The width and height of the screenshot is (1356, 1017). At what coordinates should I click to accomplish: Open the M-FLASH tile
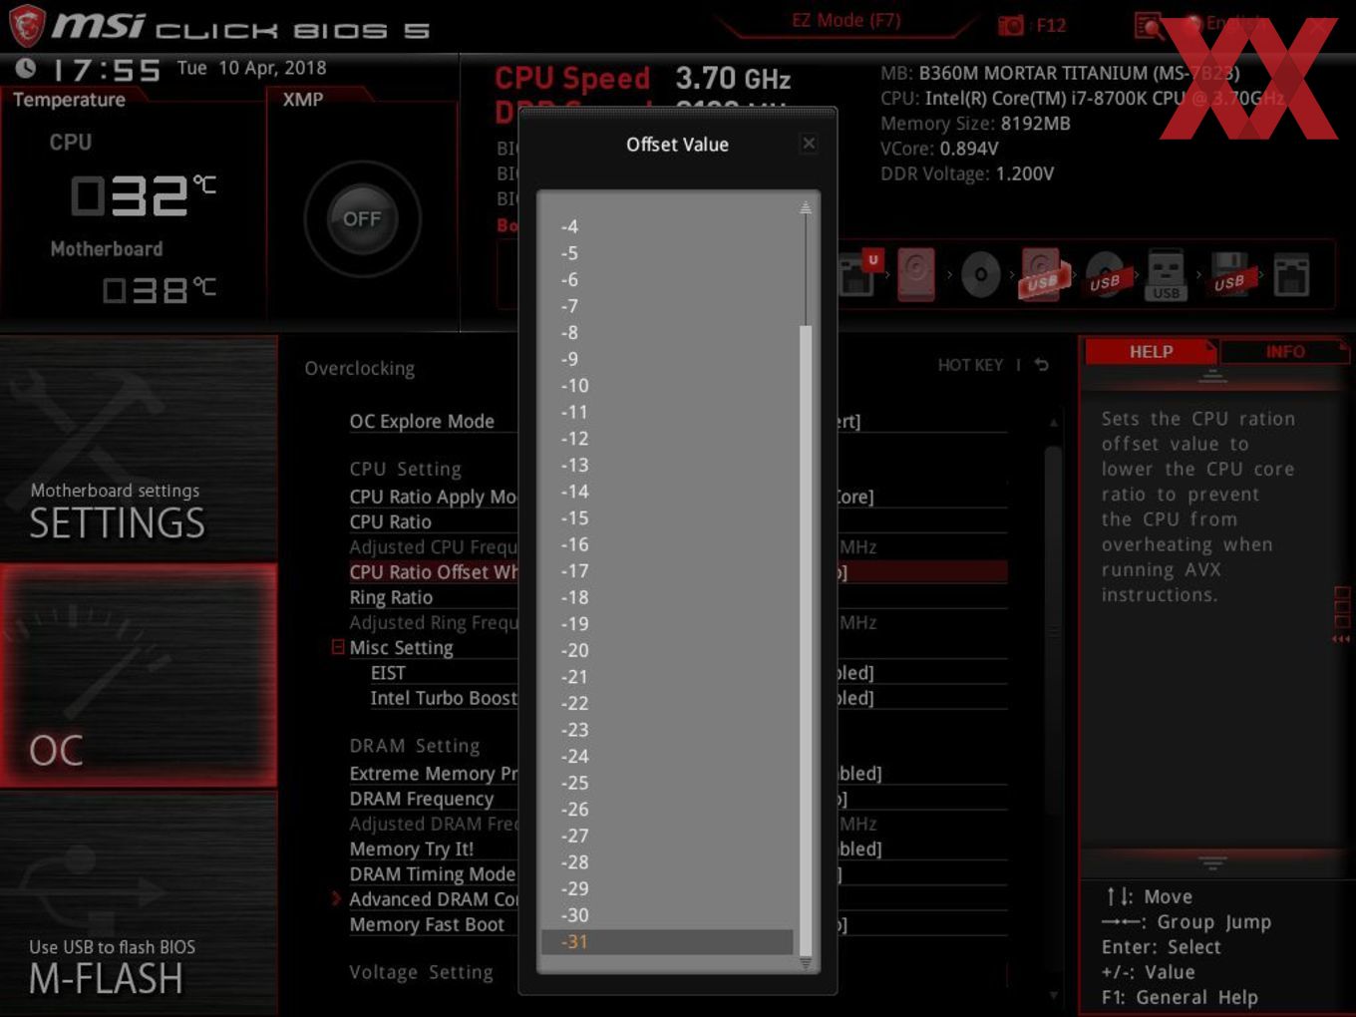[139, 903]
